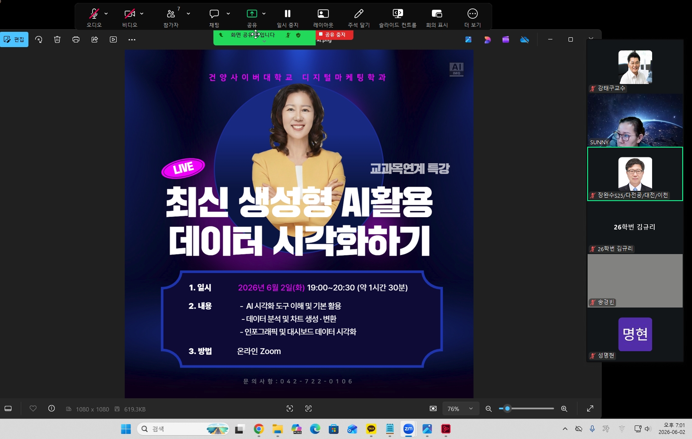Screen dimensions: 692x439
Task: Select the 성명현 participant tile
Action: point(635,334)
